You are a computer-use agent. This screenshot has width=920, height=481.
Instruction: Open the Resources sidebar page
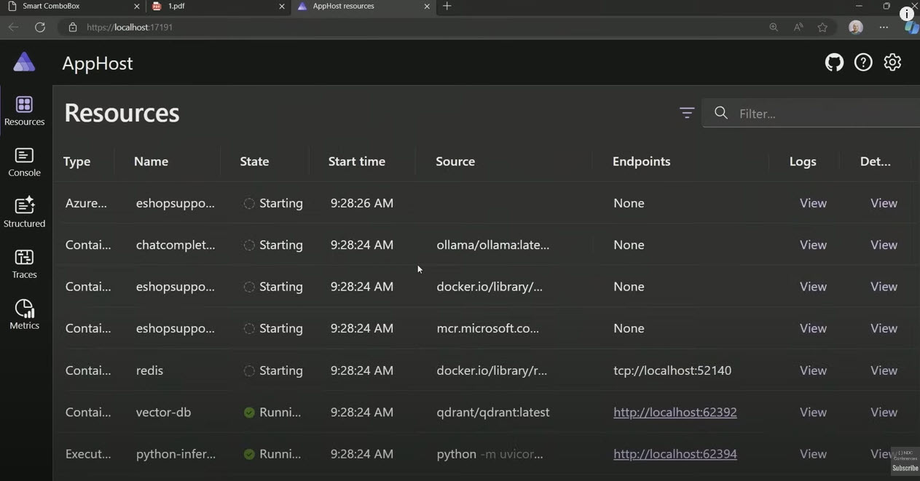tap(24, 111)
